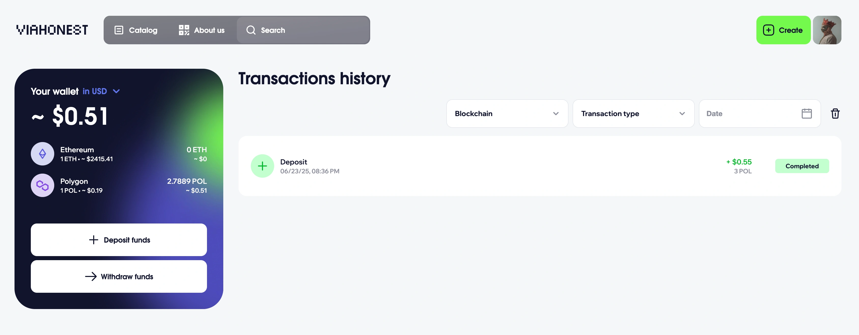Click the green Create button
The width and height of the screenshot is (859, 335).
point(783,30)
